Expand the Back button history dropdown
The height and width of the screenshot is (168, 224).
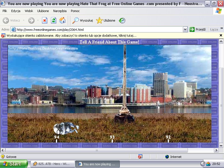click(x=24, y=20)
